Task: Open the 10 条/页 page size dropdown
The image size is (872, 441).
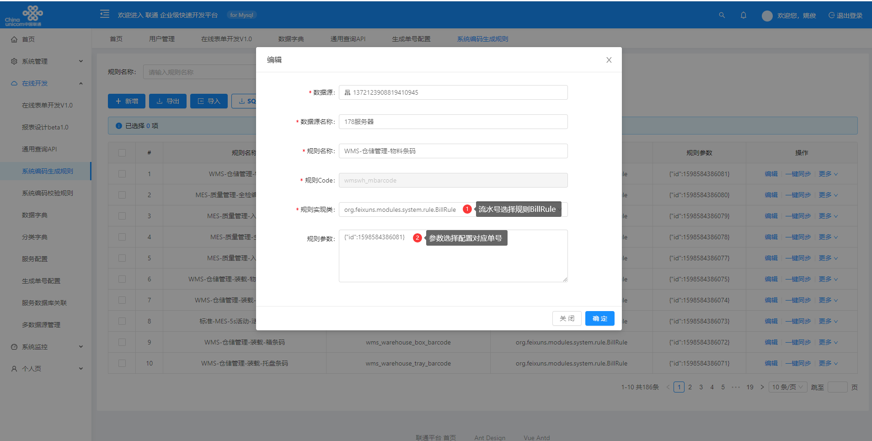Action: [x=788, y=387]
